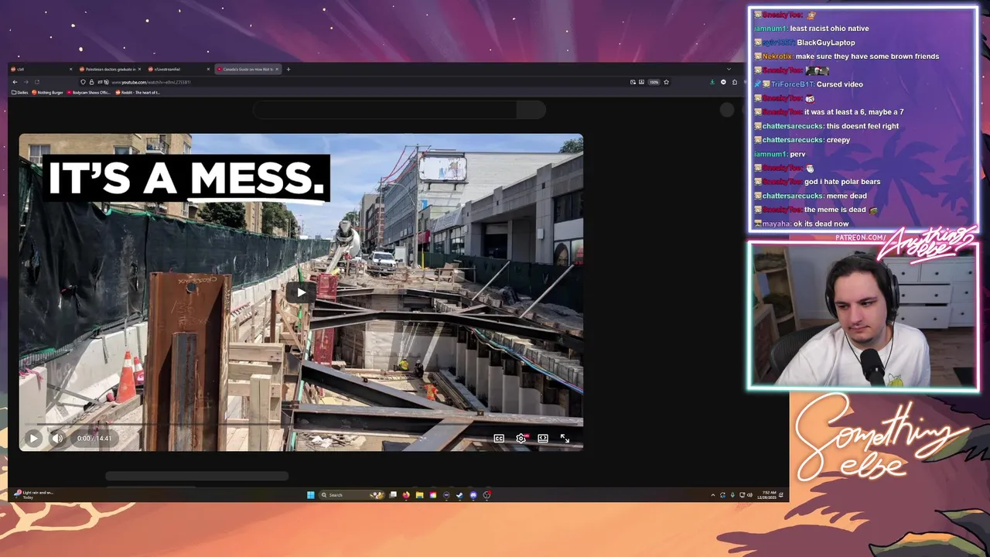The height and width of the screenshot is (557, 990).
Task: Close the Canada's Guide YouTube tab
Action: tap(277, 69)
